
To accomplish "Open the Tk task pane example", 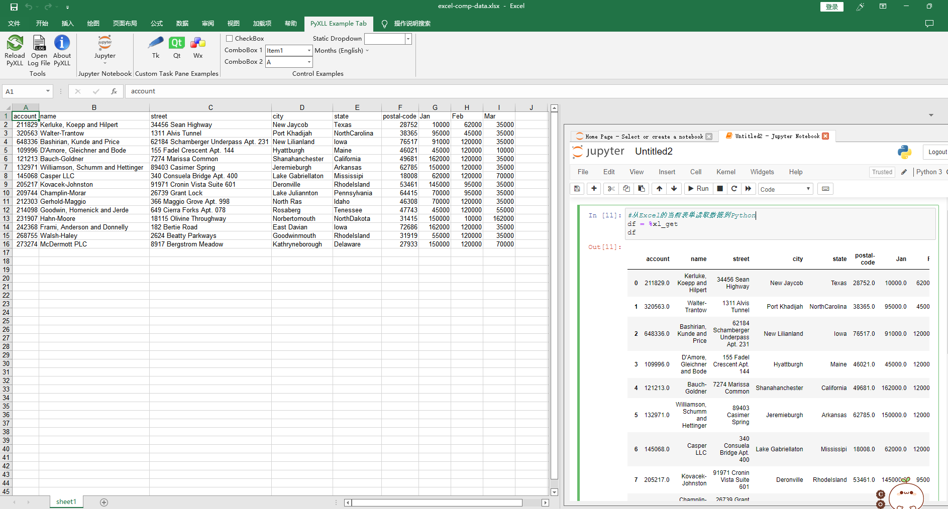I will [x=156, y=47].
